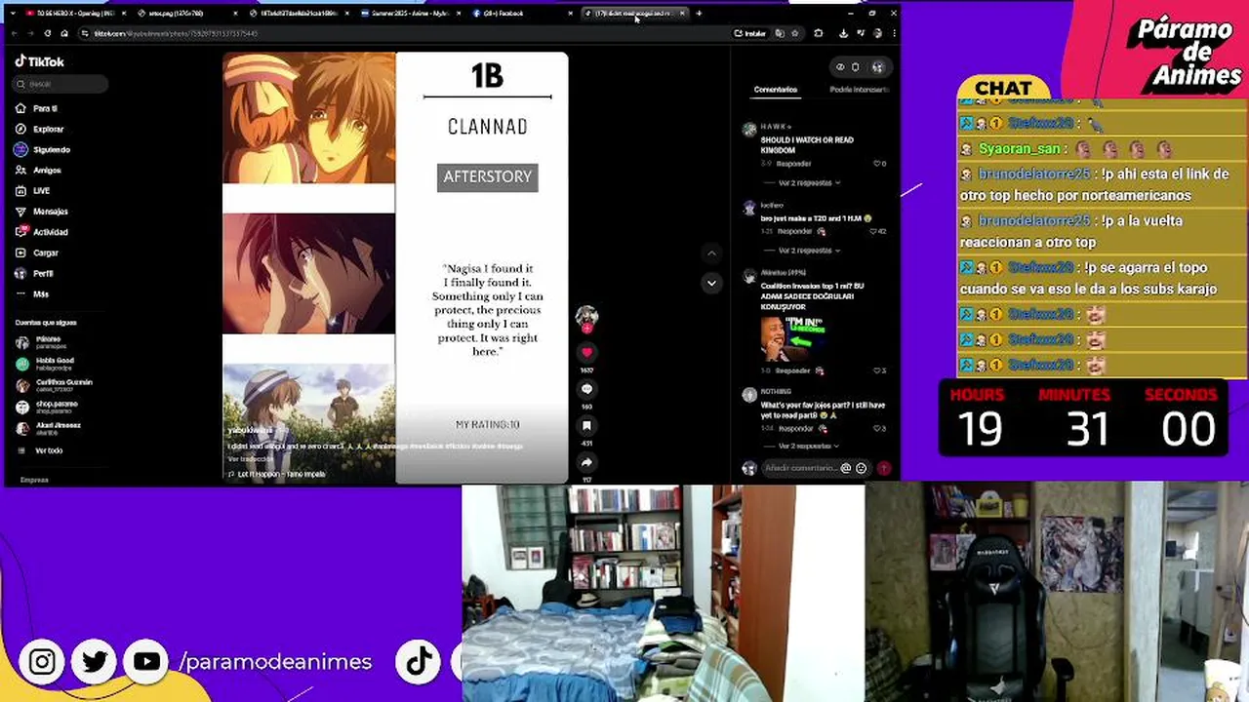Open the Perfil page
This screenshot has height=702, width=1249.
click(x=34, y=273)
